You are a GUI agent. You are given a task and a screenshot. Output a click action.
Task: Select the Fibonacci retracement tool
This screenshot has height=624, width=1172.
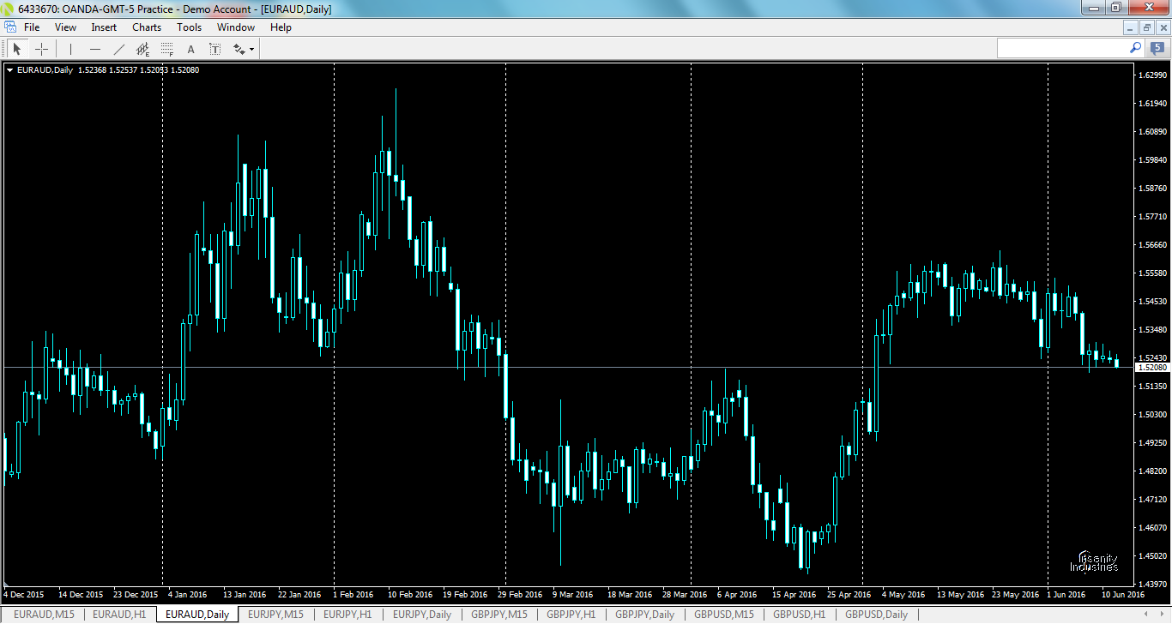pos(166,48)
